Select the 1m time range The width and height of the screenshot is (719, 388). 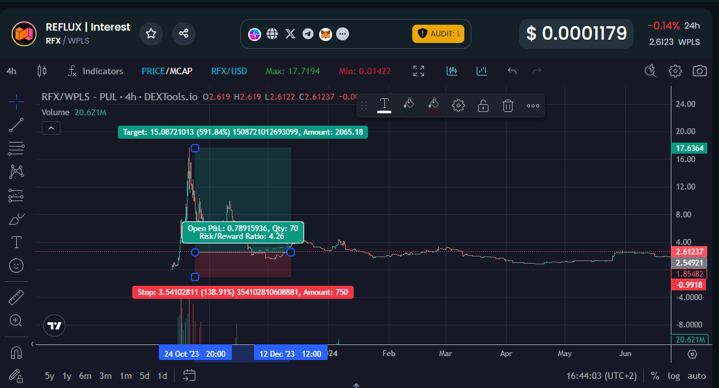pos(126,376)
